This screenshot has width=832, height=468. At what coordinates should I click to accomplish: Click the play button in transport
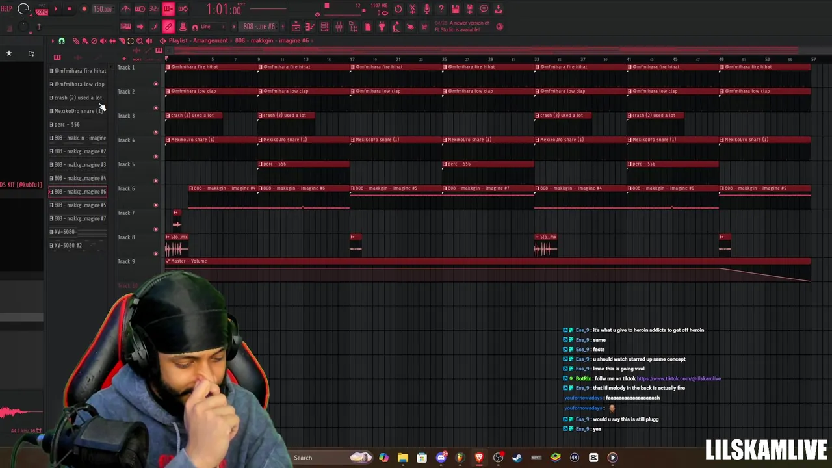point(56,9)
